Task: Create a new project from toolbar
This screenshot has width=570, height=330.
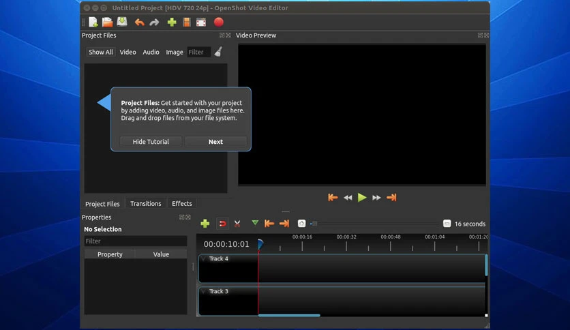Action: [93, 22]
